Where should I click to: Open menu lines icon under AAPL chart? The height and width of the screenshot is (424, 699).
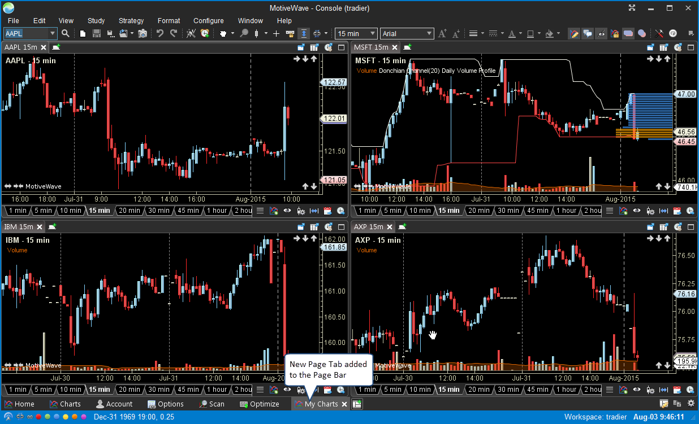(x=260, y=211)
